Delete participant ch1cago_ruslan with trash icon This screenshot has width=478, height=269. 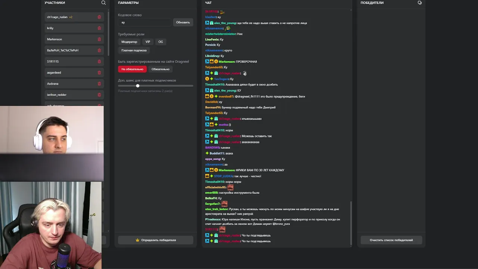click(x=99, y=17)
